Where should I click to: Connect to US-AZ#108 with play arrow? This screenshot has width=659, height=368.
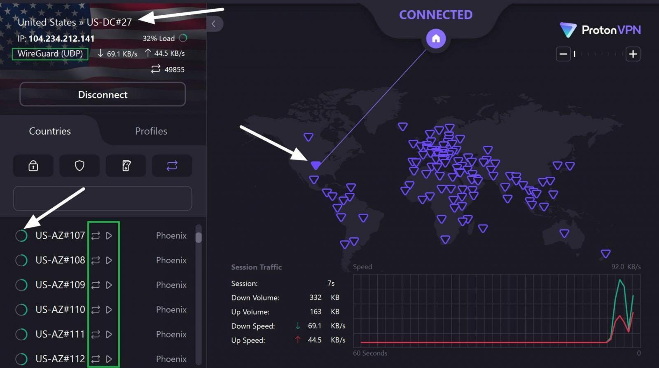[x=109, y=260]
